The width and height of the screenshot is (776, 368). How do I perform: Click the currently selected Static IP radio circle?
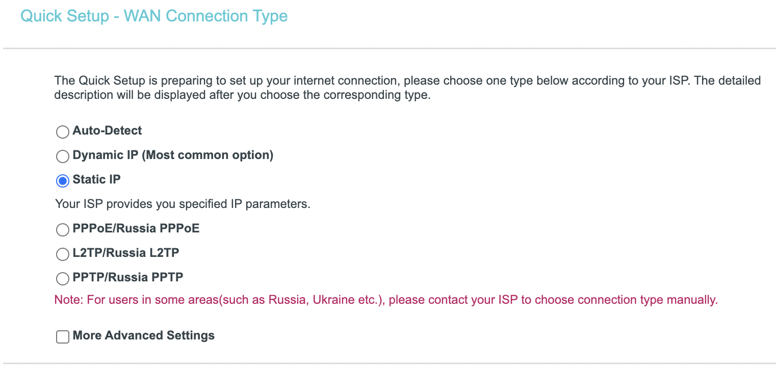(62, 180)
